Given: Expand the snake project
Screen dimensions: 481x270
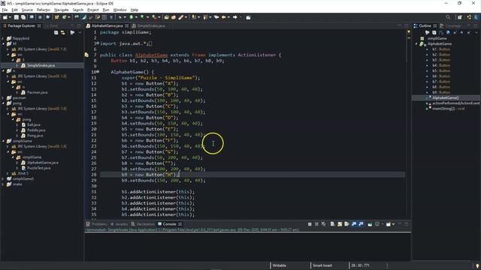Looking at the screenshot, I should pos(3,184).
